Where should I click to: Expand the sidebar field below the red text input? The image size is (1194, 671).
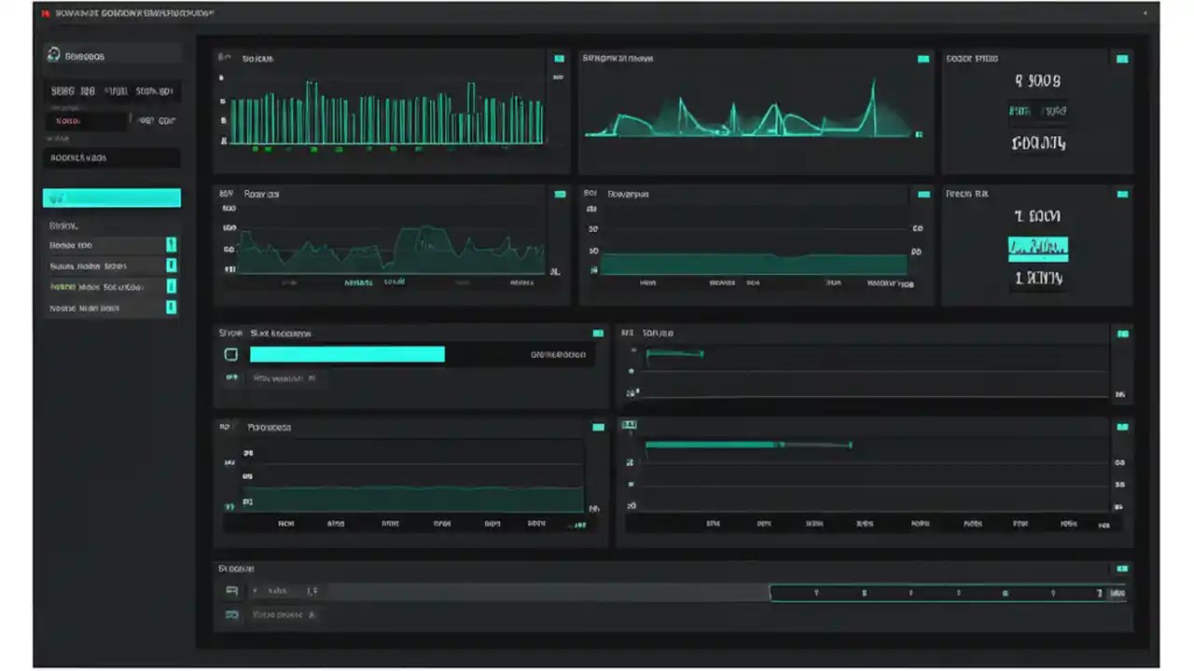(112, 157)
